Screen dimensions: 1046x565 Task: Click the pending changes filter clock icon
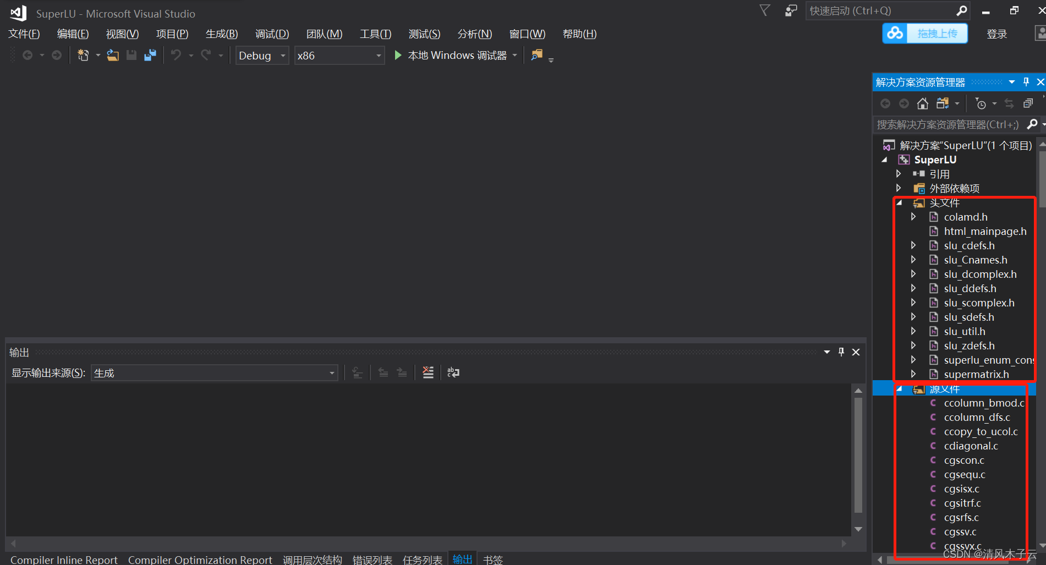click(981, 103)
